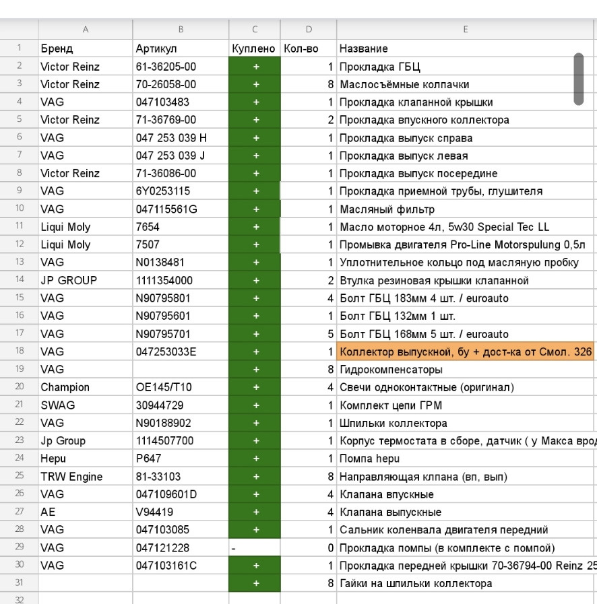Screen dimensions: 597x604
Task: Select 'Прокладка впускного коллектора' cell
Action: (x=465, y=120)
